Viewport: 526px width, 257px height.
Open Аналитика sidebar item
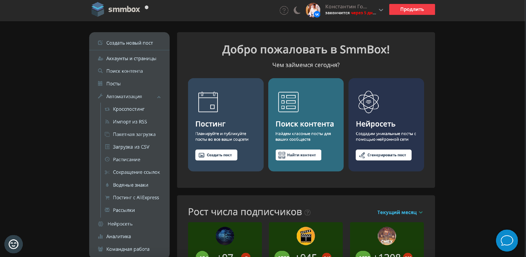click(118, 237)
